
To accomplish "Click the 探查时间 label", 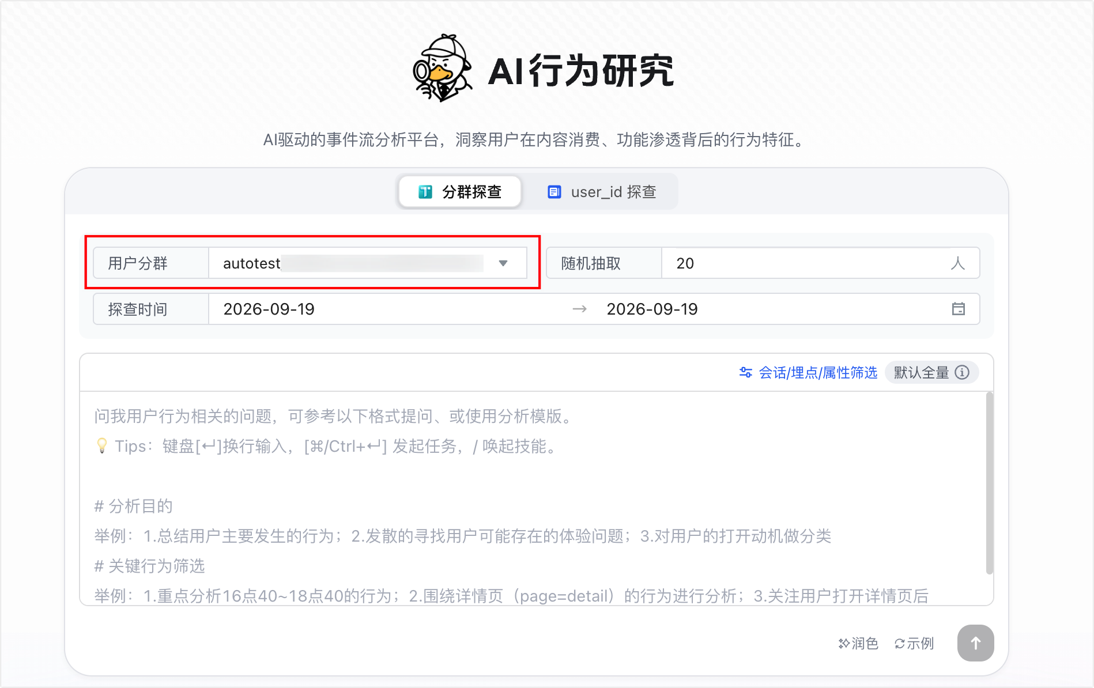I will (138, 309).
